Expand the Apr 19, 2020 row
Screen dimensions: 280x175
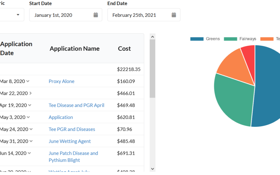click(30, 105)
